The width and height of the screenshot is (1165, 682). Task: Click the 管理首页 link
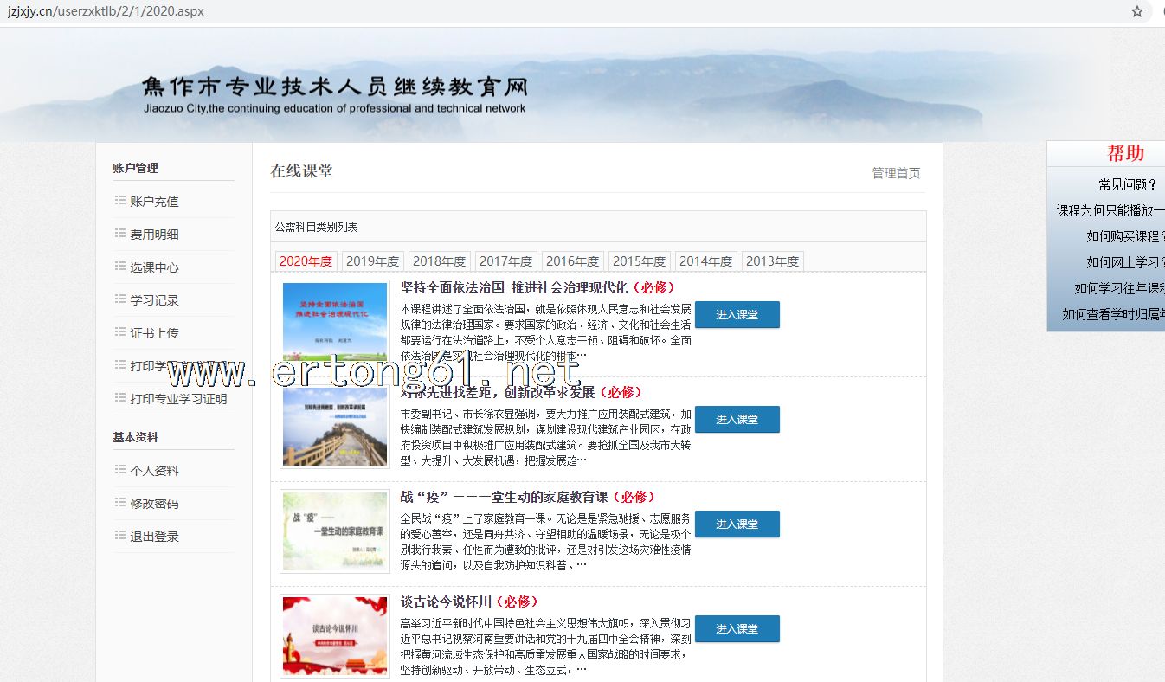coord(896,173)
